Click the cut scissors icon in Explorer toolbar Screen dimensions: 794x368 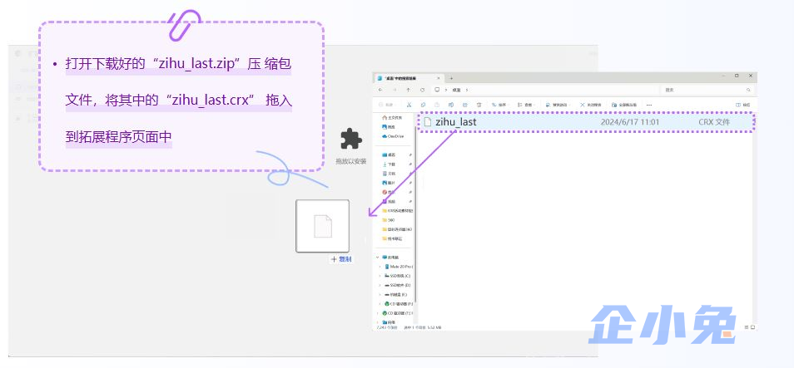pos(409,105)
